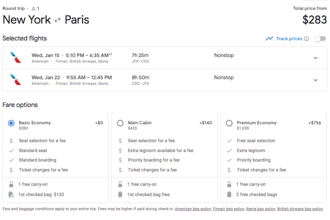Click American Airlines logo on outbound flight
Screen dimensions: 330x220
click(x=16, y=58)
